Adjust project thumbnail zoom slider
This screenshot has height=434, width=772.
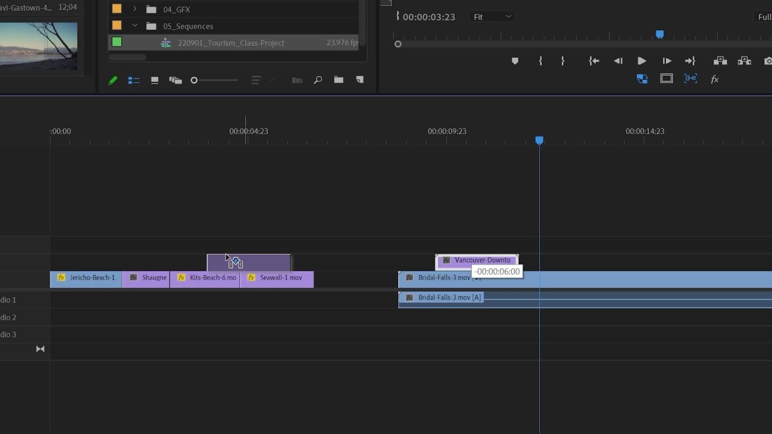coord(215,80)
